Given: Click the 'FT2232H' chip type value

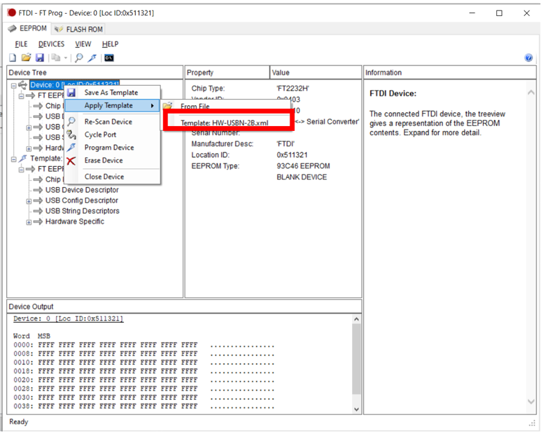Looking at the screenshot, I should pyautogui.click(x=292, y=89).
